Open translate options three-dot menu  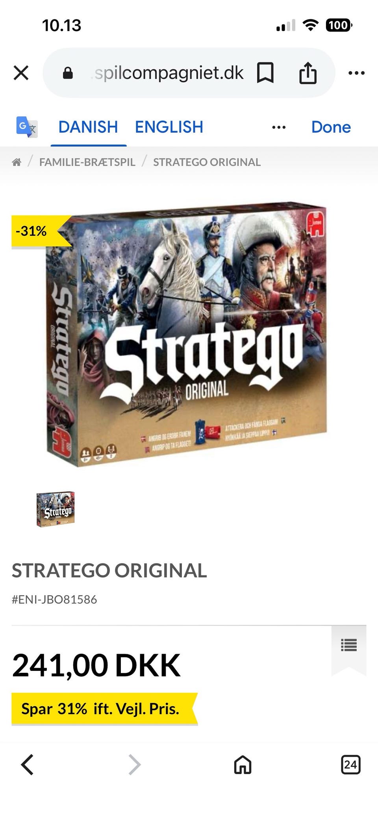[279, 127]
